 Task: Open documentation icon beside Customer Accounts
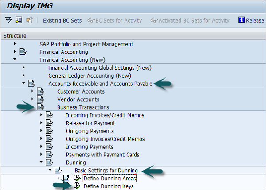pyautogui.click(x=40, y=91)
